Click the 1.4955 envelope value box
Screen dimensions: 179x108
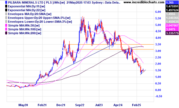tap(172, 14)
